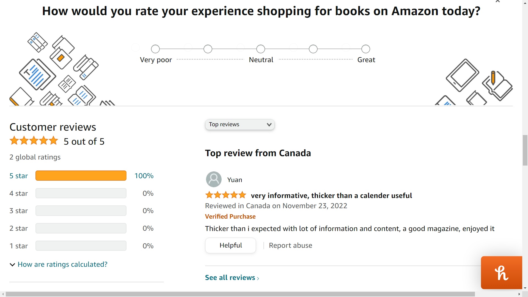Click Yuan's profile avatar icon

click(214, 179)
